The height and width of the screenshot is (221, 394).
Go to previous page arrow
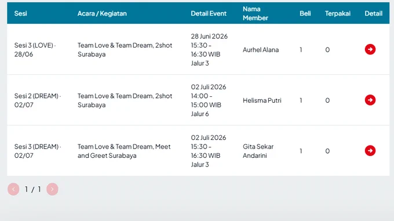click(13, 189)
